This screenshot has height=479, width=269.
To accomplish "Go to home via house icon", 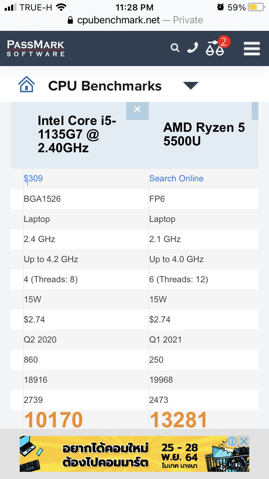I will coord(27,85).
